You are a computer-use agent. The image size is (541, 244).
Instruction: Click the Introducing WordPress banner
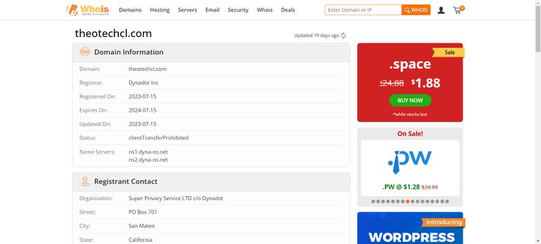coord(410,228)
